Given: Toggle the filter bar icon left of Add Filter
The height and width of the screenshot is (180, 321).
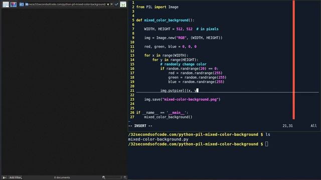Looking at the screenshot, I should pos(5,177).
